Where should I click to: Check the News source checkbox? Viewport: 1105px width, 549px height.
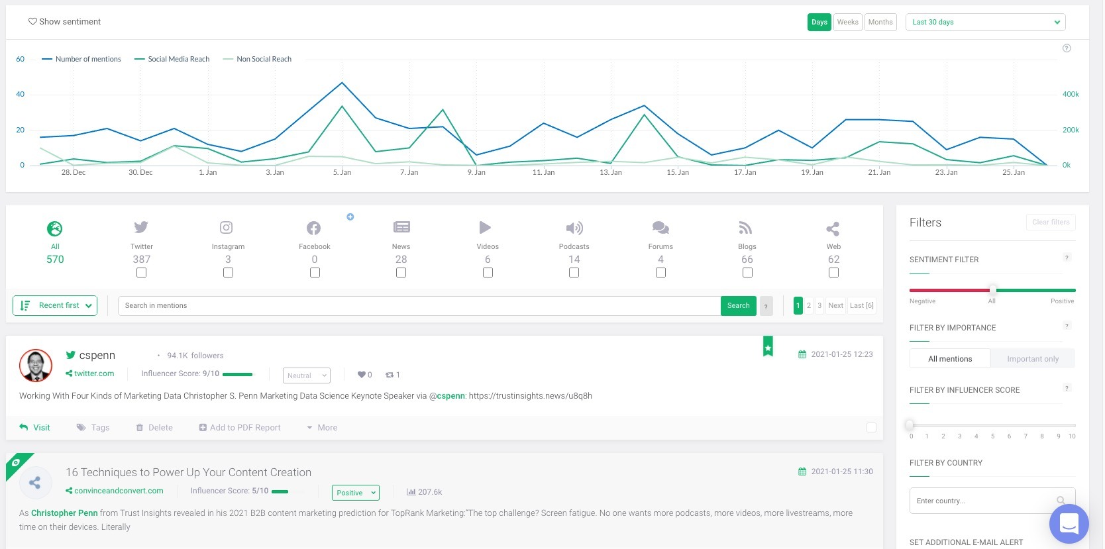click(401, 273)
